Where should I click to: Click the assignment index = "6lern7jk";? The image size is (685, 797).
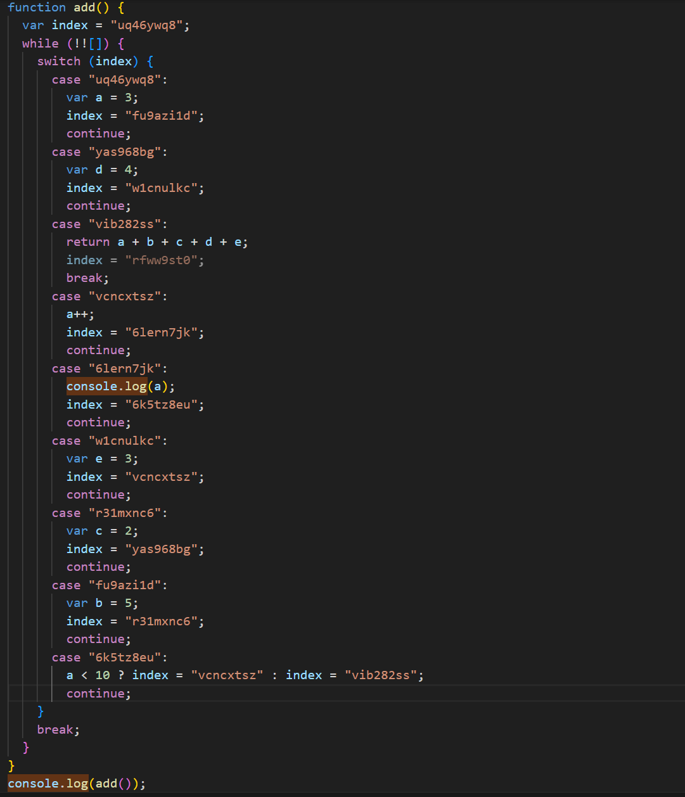136,333
